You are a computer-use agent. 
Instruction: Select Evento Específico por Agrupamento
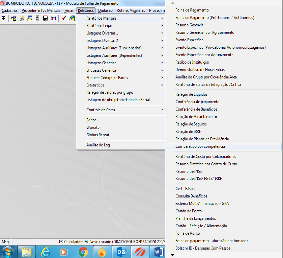(x=204, y=55)
